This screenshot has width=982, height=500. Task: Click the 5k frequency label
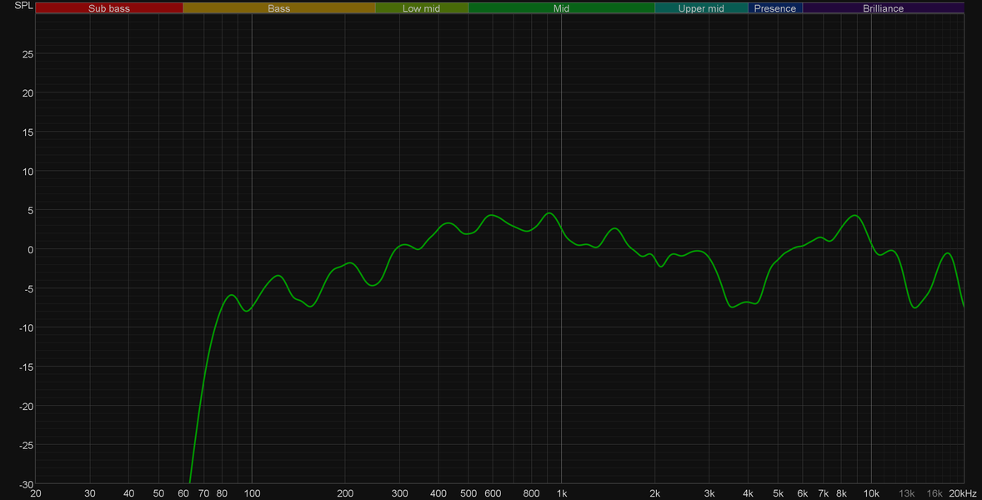tap(779, 493)
